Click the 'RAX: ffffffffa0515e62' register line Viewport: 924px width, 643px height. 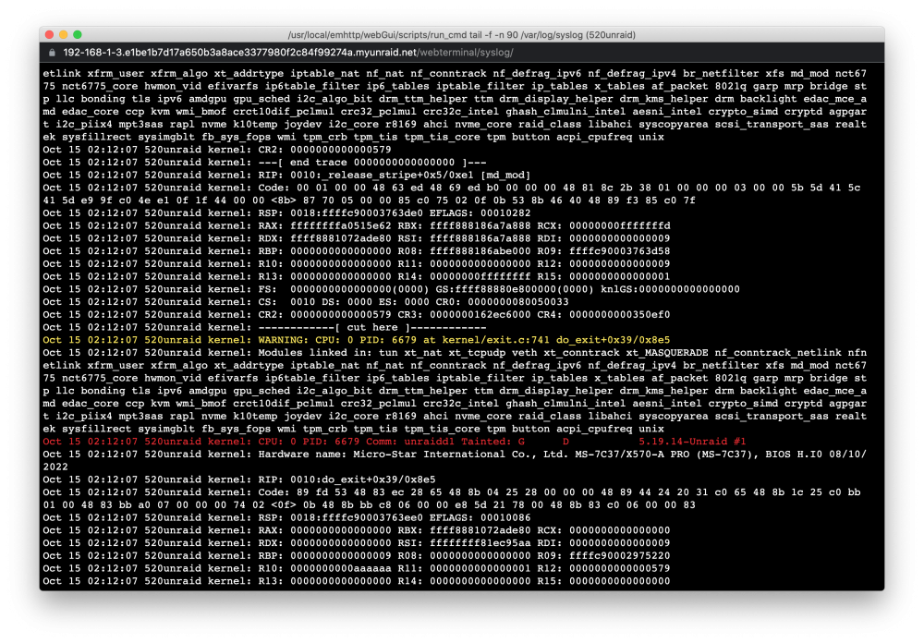pos(357,225)
